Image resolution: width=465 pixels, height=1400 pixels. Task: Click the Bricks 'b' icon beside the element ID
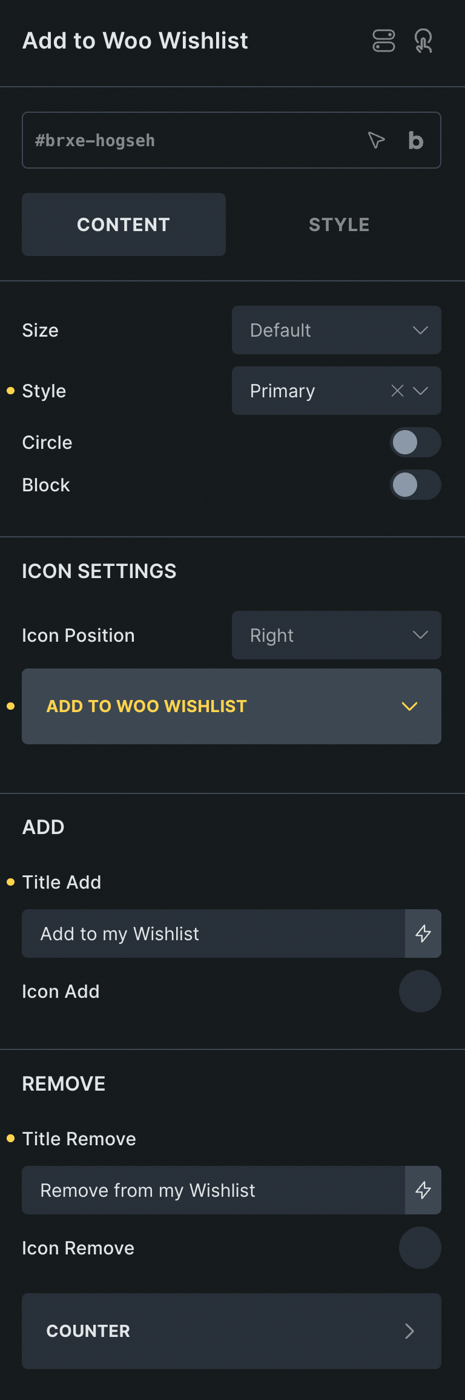pos(415,140)
